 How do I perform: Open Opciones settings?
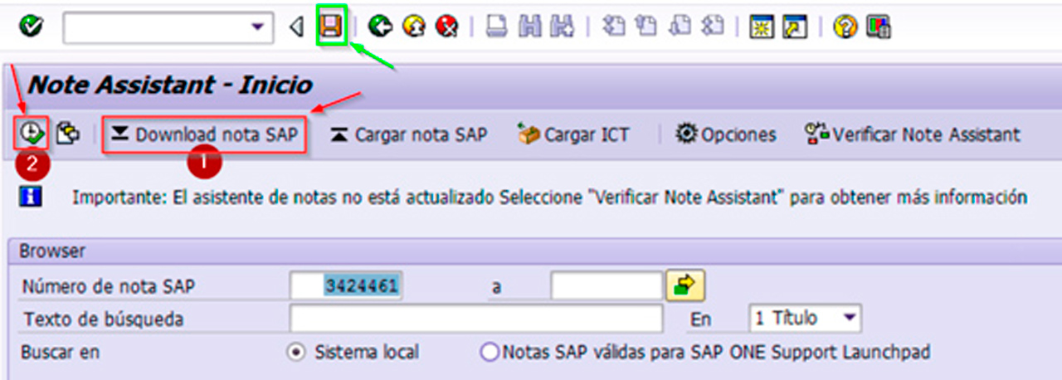click(726, 134)
